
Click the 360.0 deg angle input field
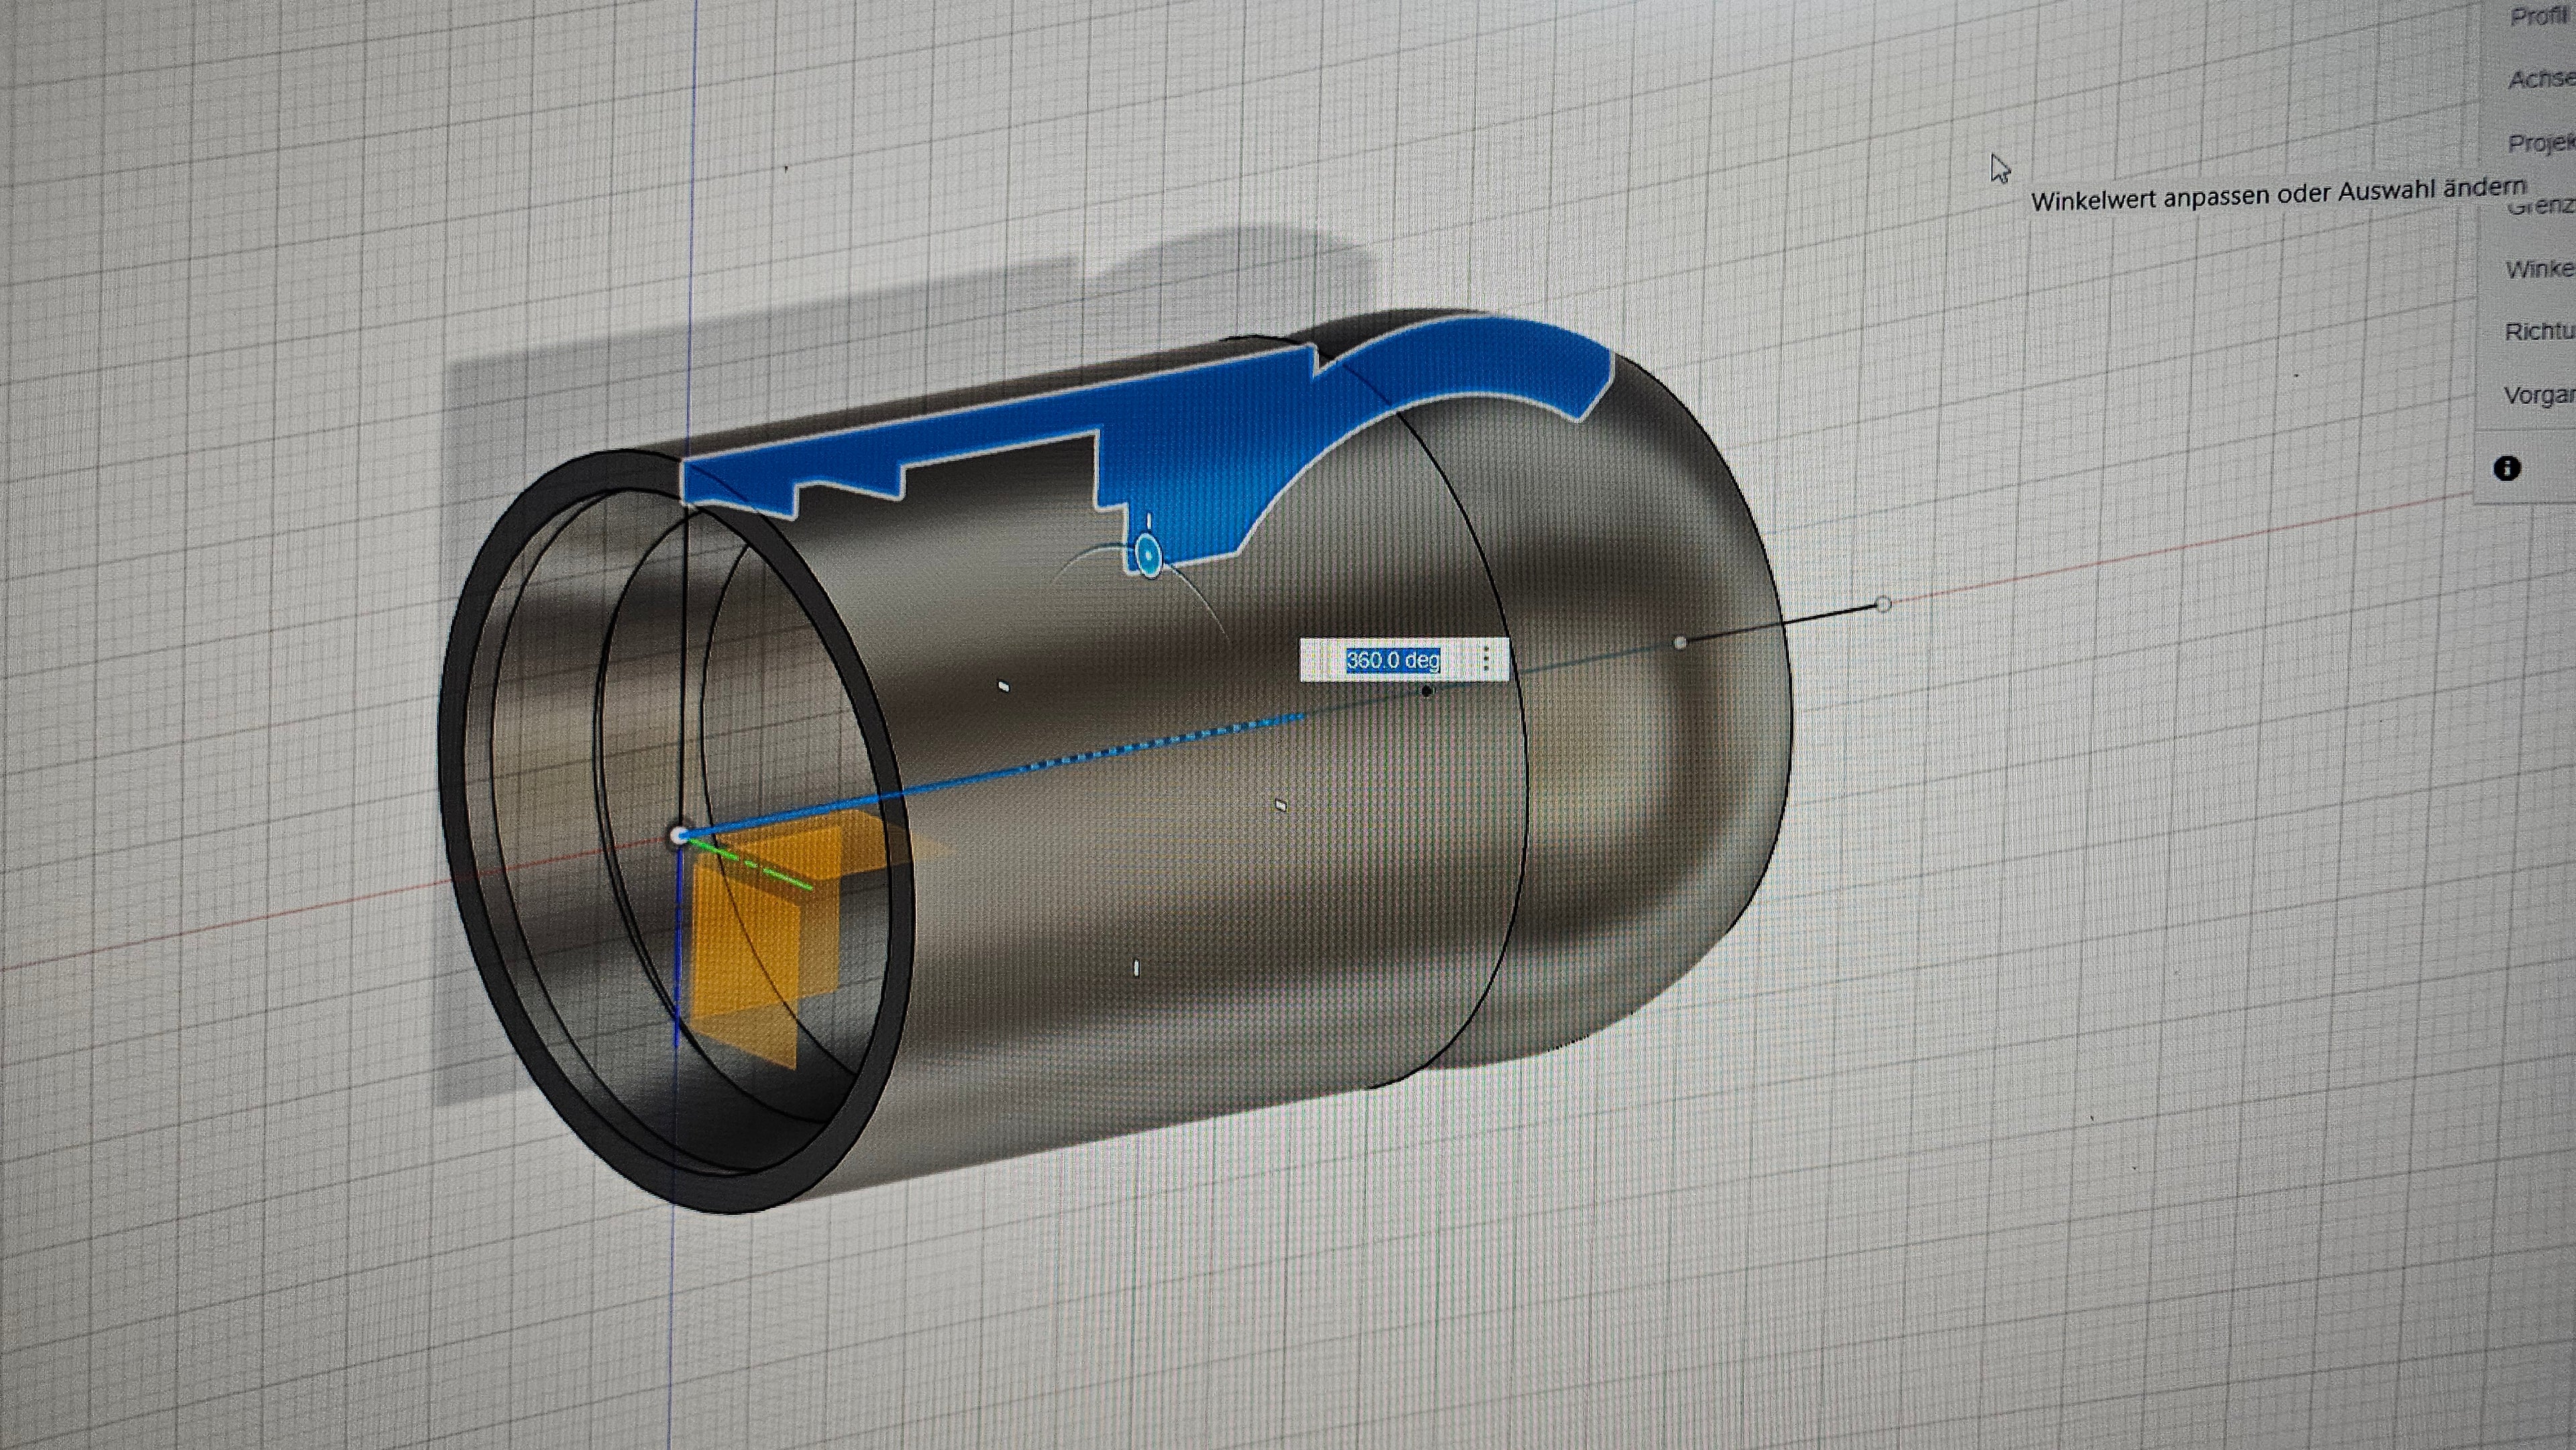click(x=1392, y=660)
